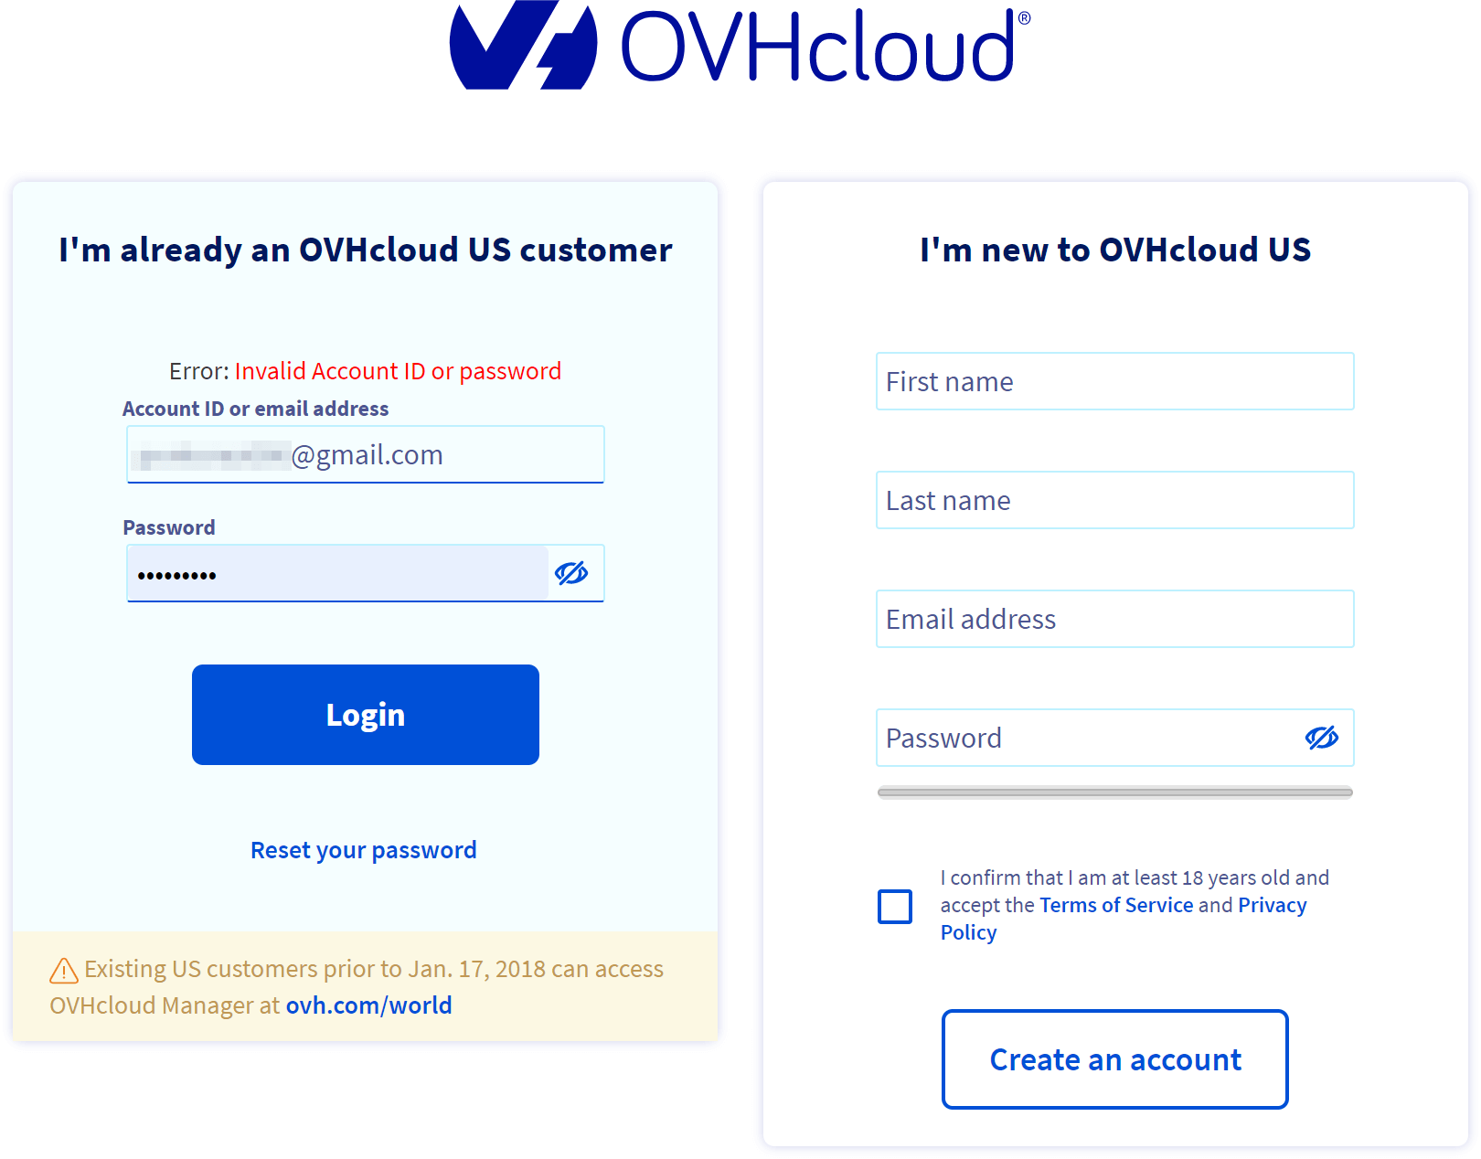Open the Terms of Service link
The width and height of the screenshot is (1481, 1159).
coord(1116,905)
